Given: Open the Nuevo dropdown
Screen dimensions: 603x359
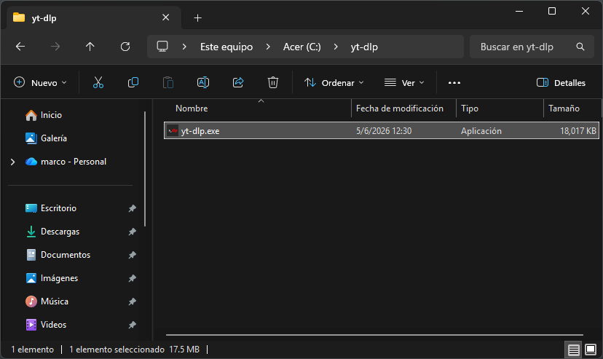Looking at the screenshot, I should 40,82.
